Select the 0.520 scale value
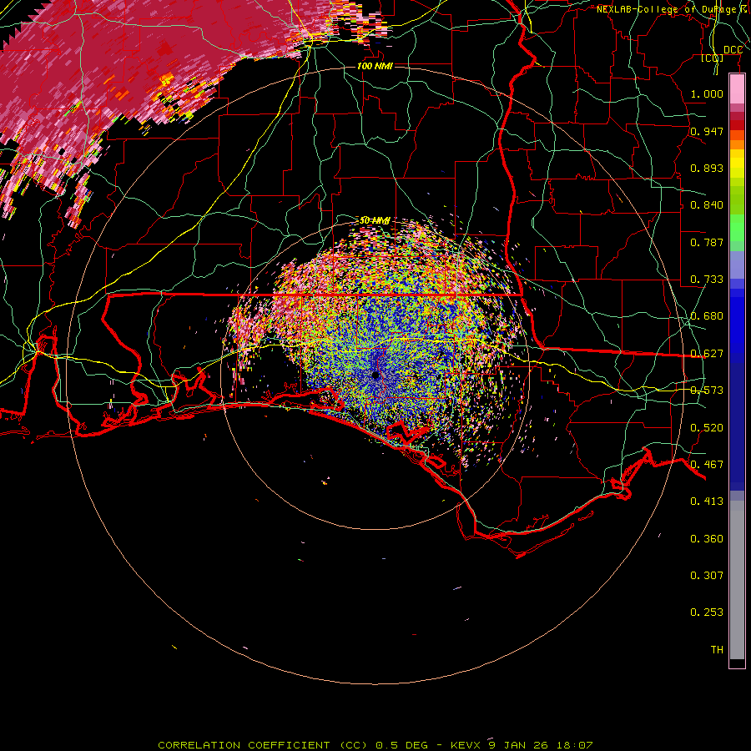 pos(707,428)
